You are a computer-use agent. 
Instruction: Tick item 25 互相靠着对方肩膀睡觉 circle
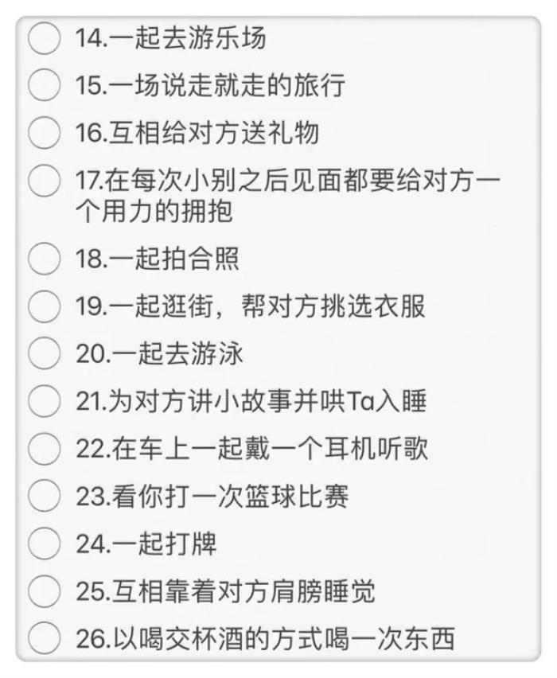[x=44, y=591]
